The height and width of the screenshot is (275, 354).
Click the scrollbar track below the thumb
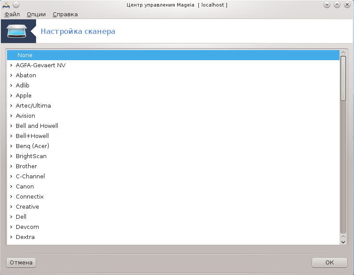pos(343,167)
